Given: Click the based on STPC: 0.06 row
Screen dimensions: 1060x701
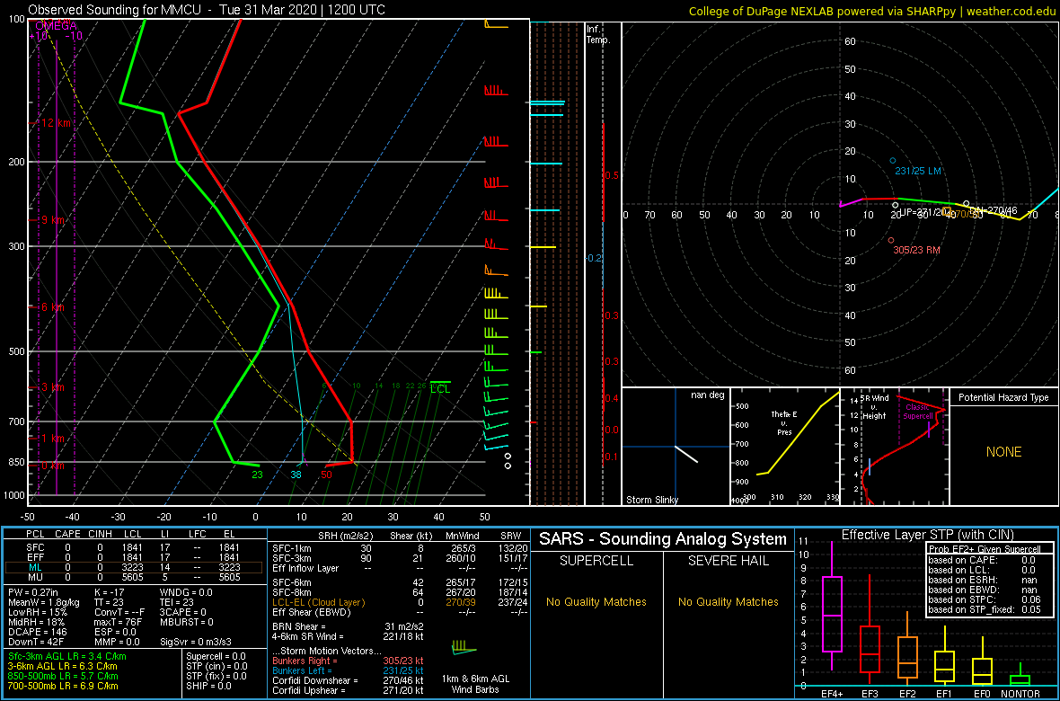Looking at the screenshot, I should [987, 599].
